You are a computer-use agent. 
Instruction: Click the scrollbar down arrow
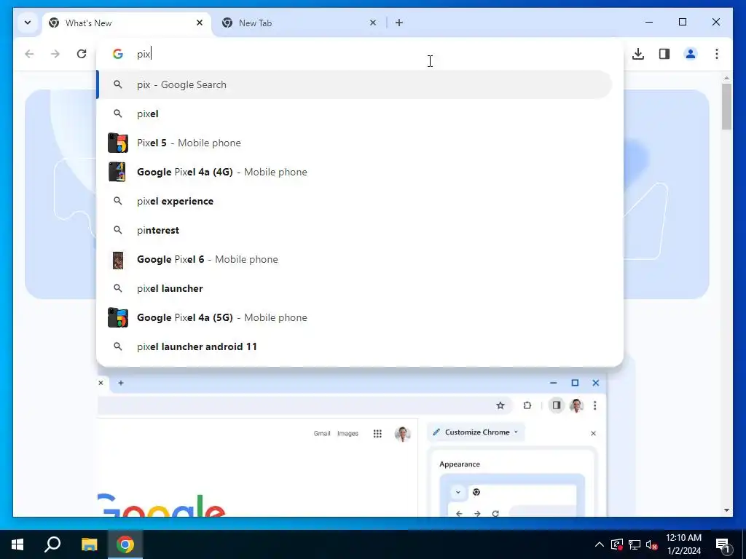(726, 510)
